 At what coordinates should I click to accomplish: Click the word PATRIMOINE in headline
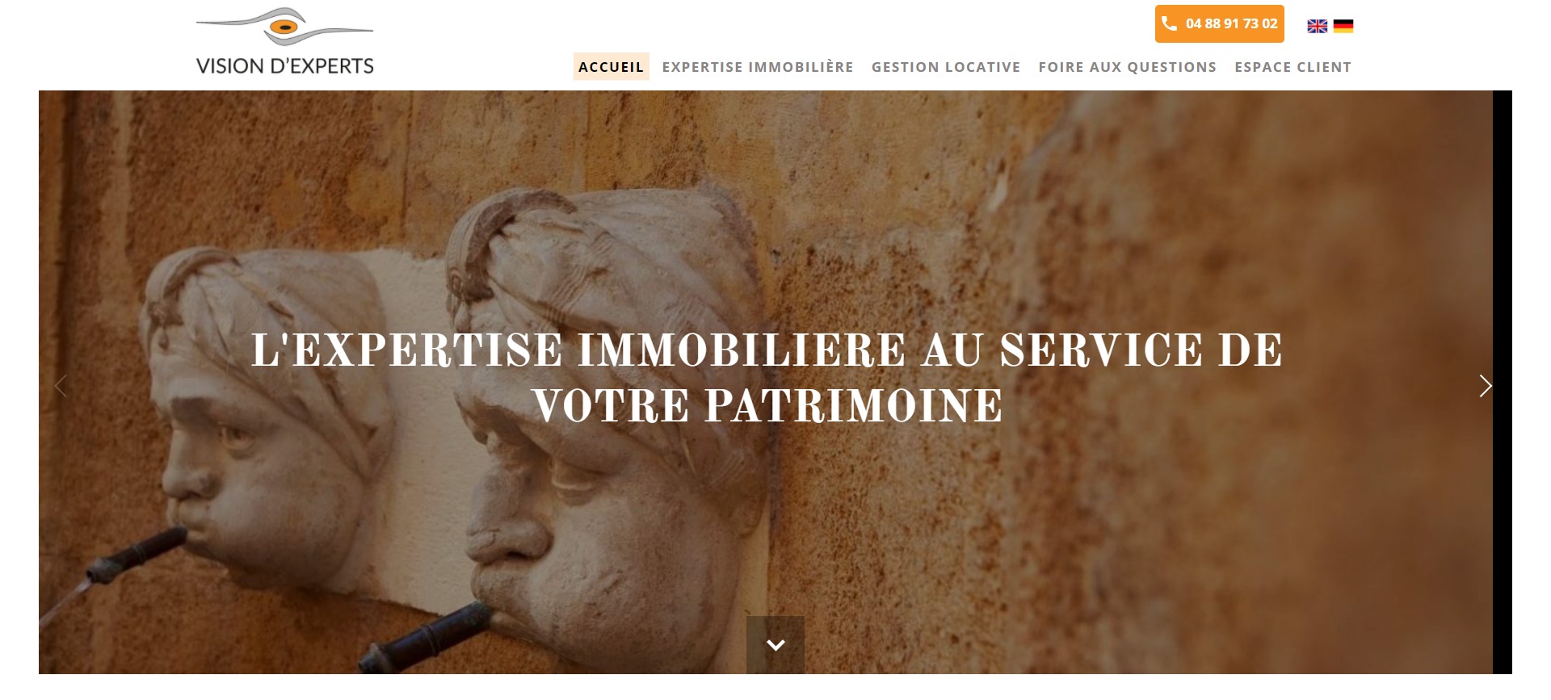[x=853, y=405]
